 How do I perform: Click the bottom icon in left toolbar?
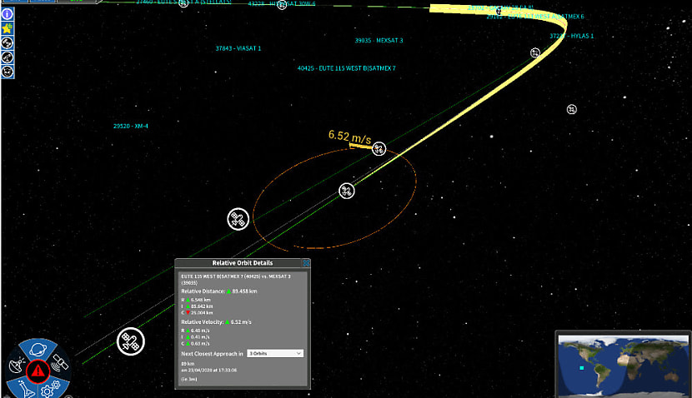(7, 72)
